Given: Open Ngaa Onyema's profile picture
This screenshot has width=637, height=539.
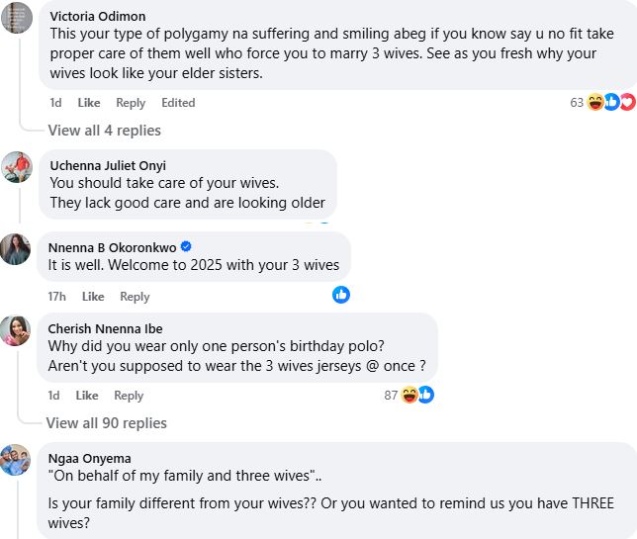Looking at the screenshot, I should [x=15, y=460].
